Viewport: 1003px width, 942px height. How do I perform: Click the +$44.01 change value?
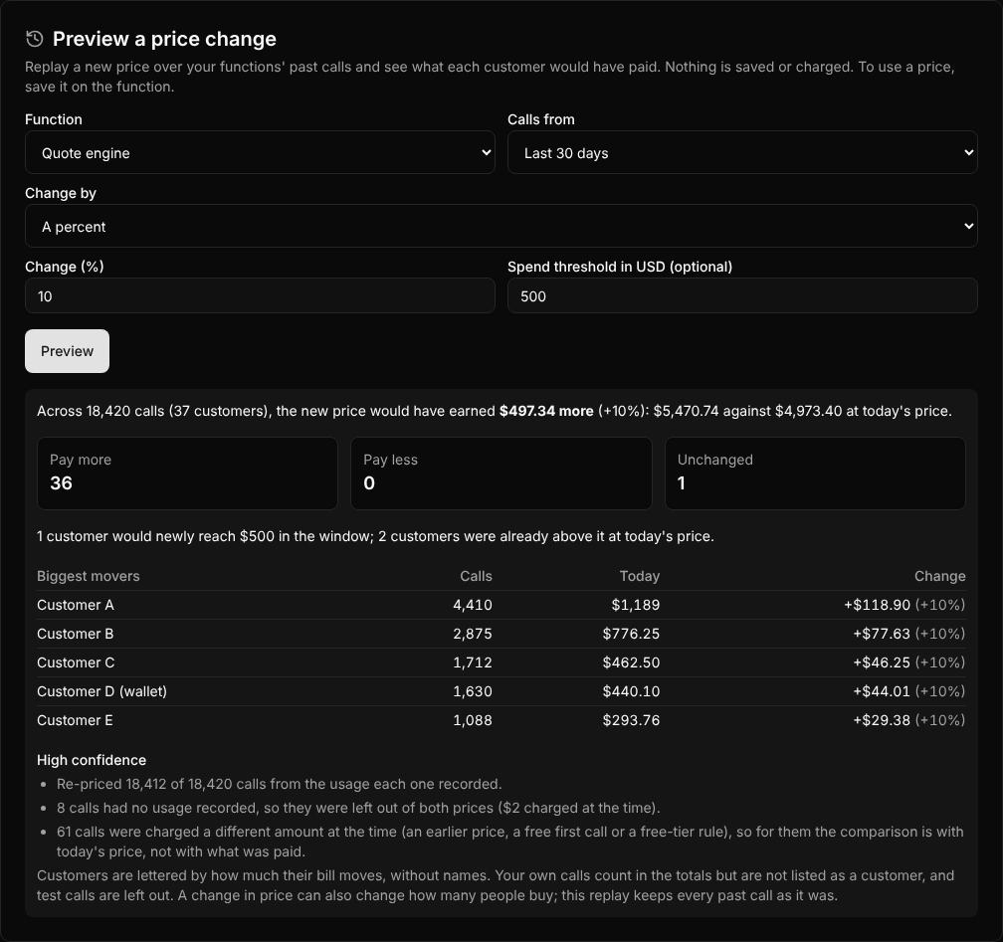(x=882, y=690)
